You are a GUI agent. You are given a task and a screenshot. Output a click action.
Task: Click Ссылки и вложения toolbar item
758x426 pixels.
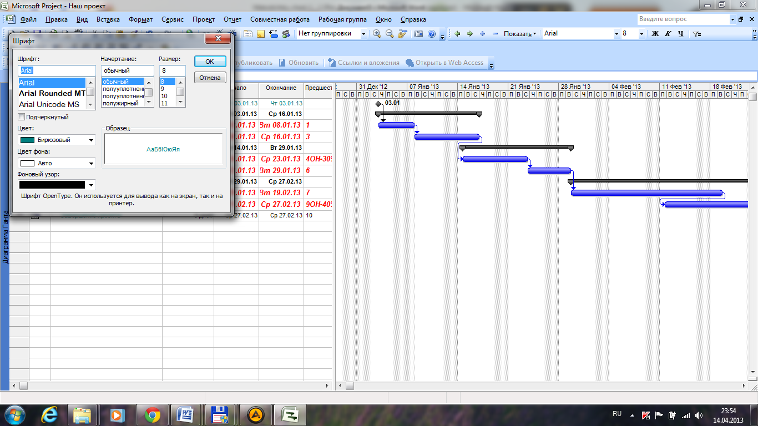[363, 63]
